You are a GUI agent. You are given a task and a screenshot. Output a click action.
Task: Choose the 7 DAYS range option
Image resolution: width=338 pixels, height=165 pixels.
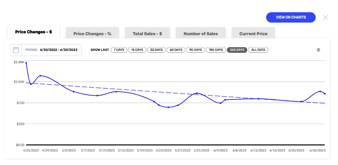pyautogui.click(x=119, y=50)
